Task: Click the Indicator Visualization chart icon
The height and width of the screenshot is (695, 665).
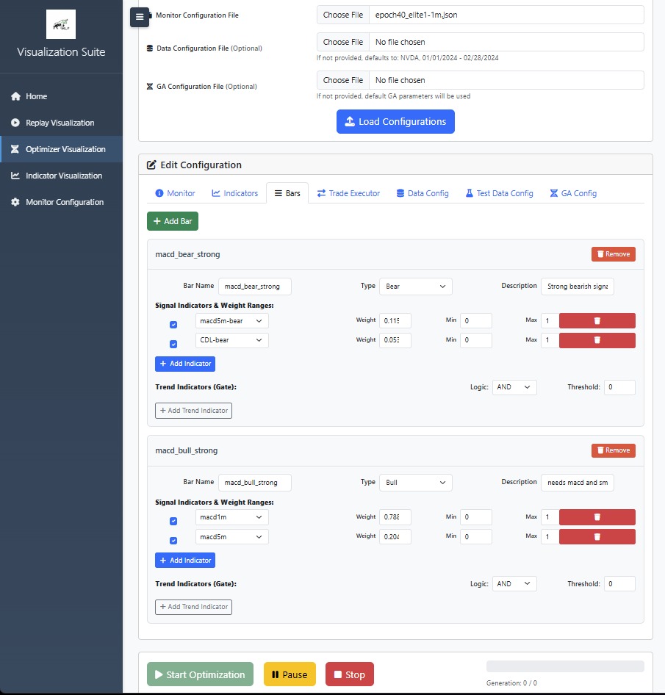Action: [x=15, y=176]
